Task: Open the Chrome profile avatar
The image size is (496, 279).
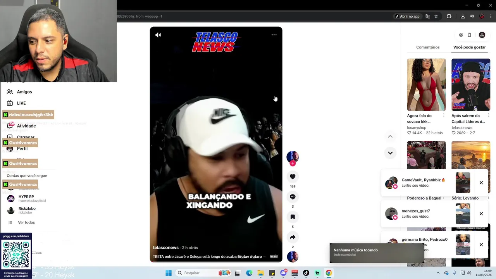Action: pyautogui.click(x=482, y=16)
